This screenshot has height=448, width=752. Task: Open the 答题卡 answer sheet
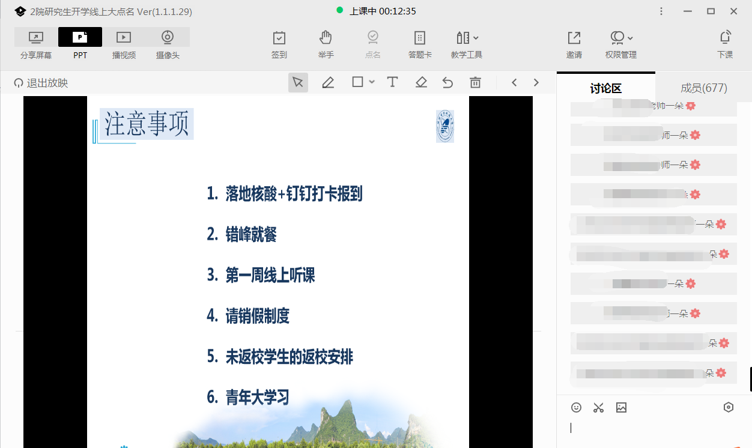pyautogui.click(x=420, y=44)
